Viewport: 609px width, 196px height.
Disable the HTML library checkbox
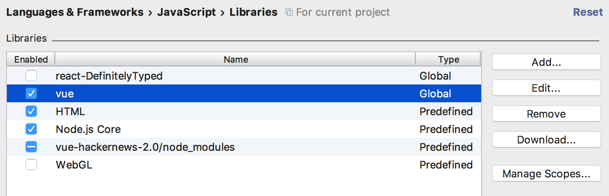31,111
